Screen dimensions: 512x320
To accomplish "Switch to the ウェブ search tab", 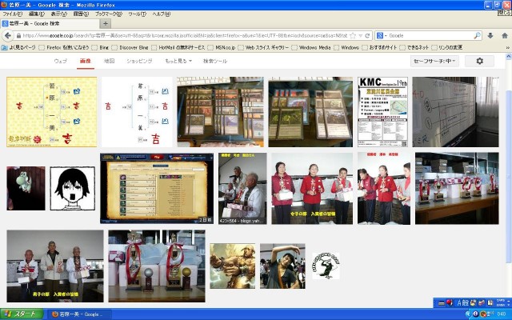I will [x=61, y=61].
